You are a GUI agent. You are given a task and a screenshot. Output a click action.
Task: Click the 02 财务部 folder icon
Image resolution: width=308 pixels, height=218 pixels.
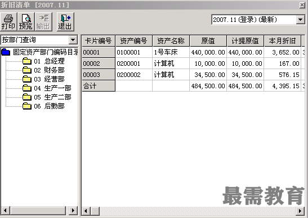[27, 70]
